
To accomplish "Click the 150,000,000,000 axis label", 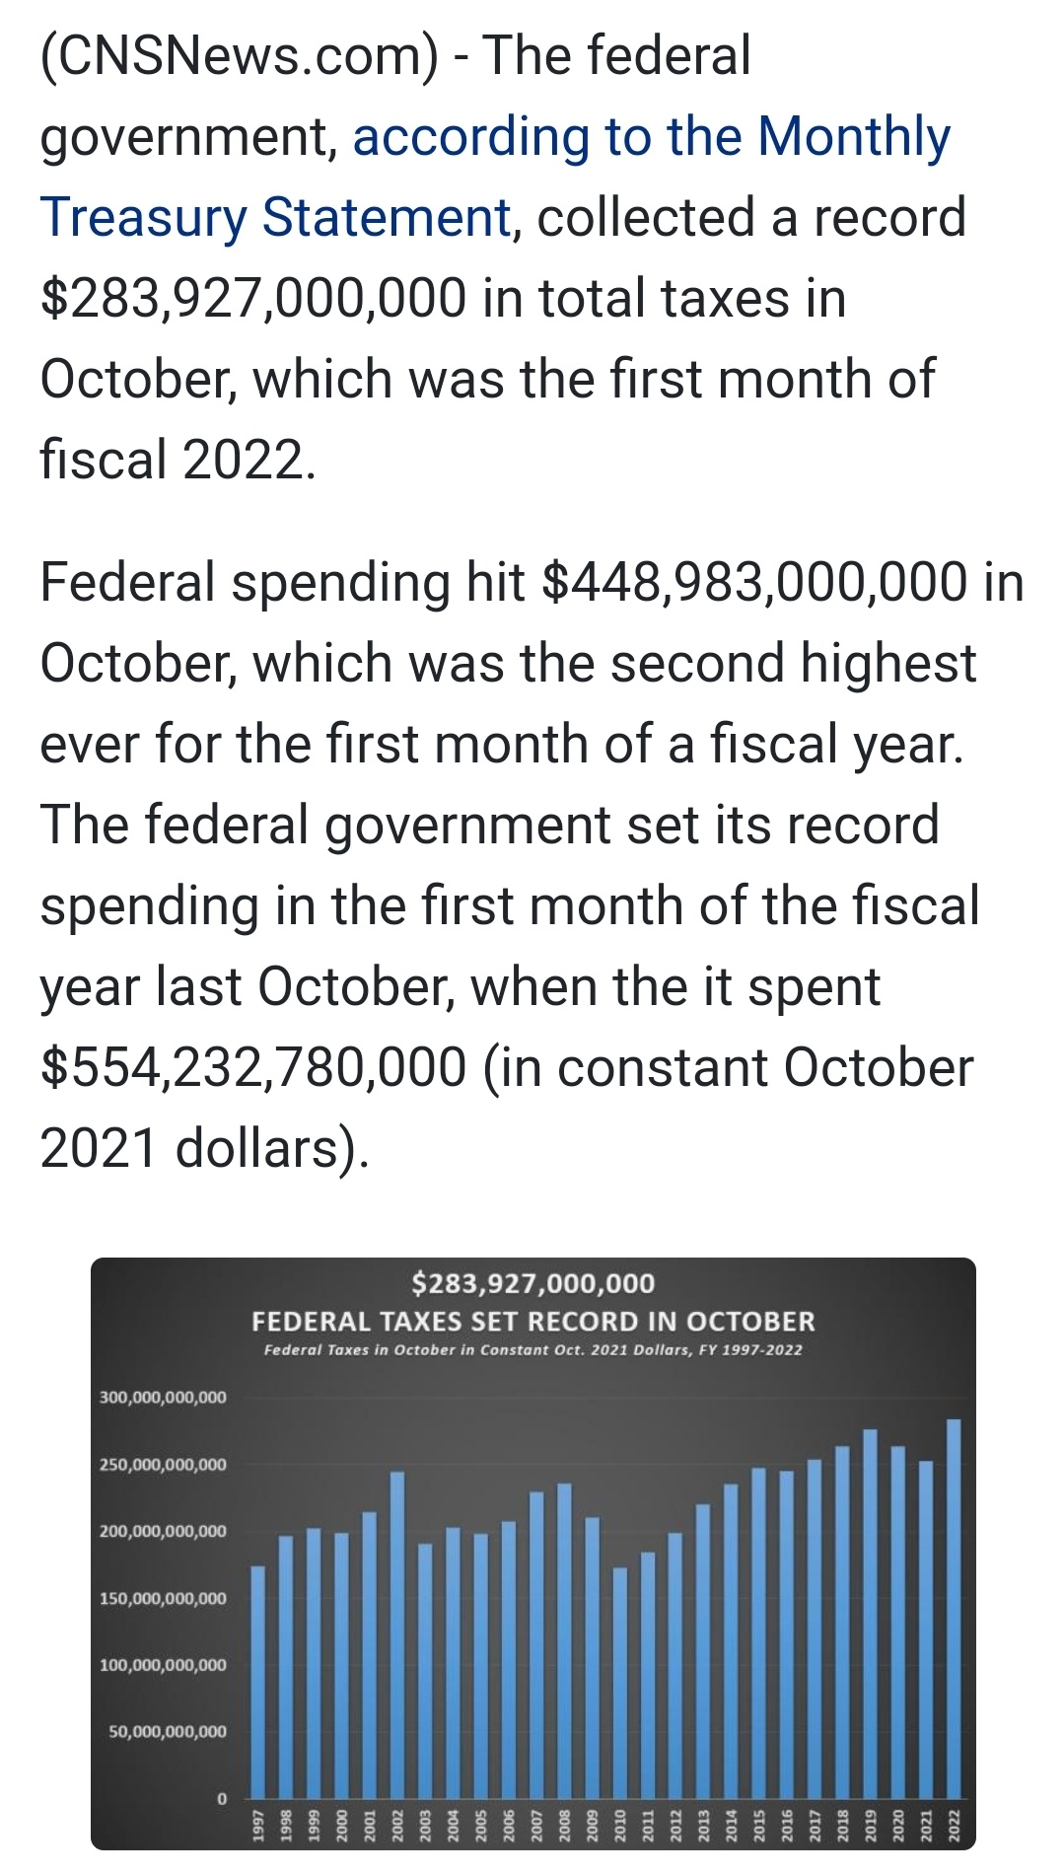I will pyautogui.click(x=164, y=1598).
